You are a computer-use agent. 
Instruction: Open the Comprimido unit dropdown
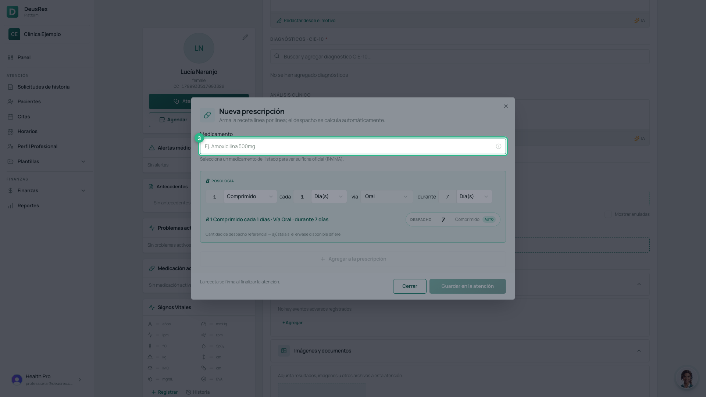[x=250, y=197]
